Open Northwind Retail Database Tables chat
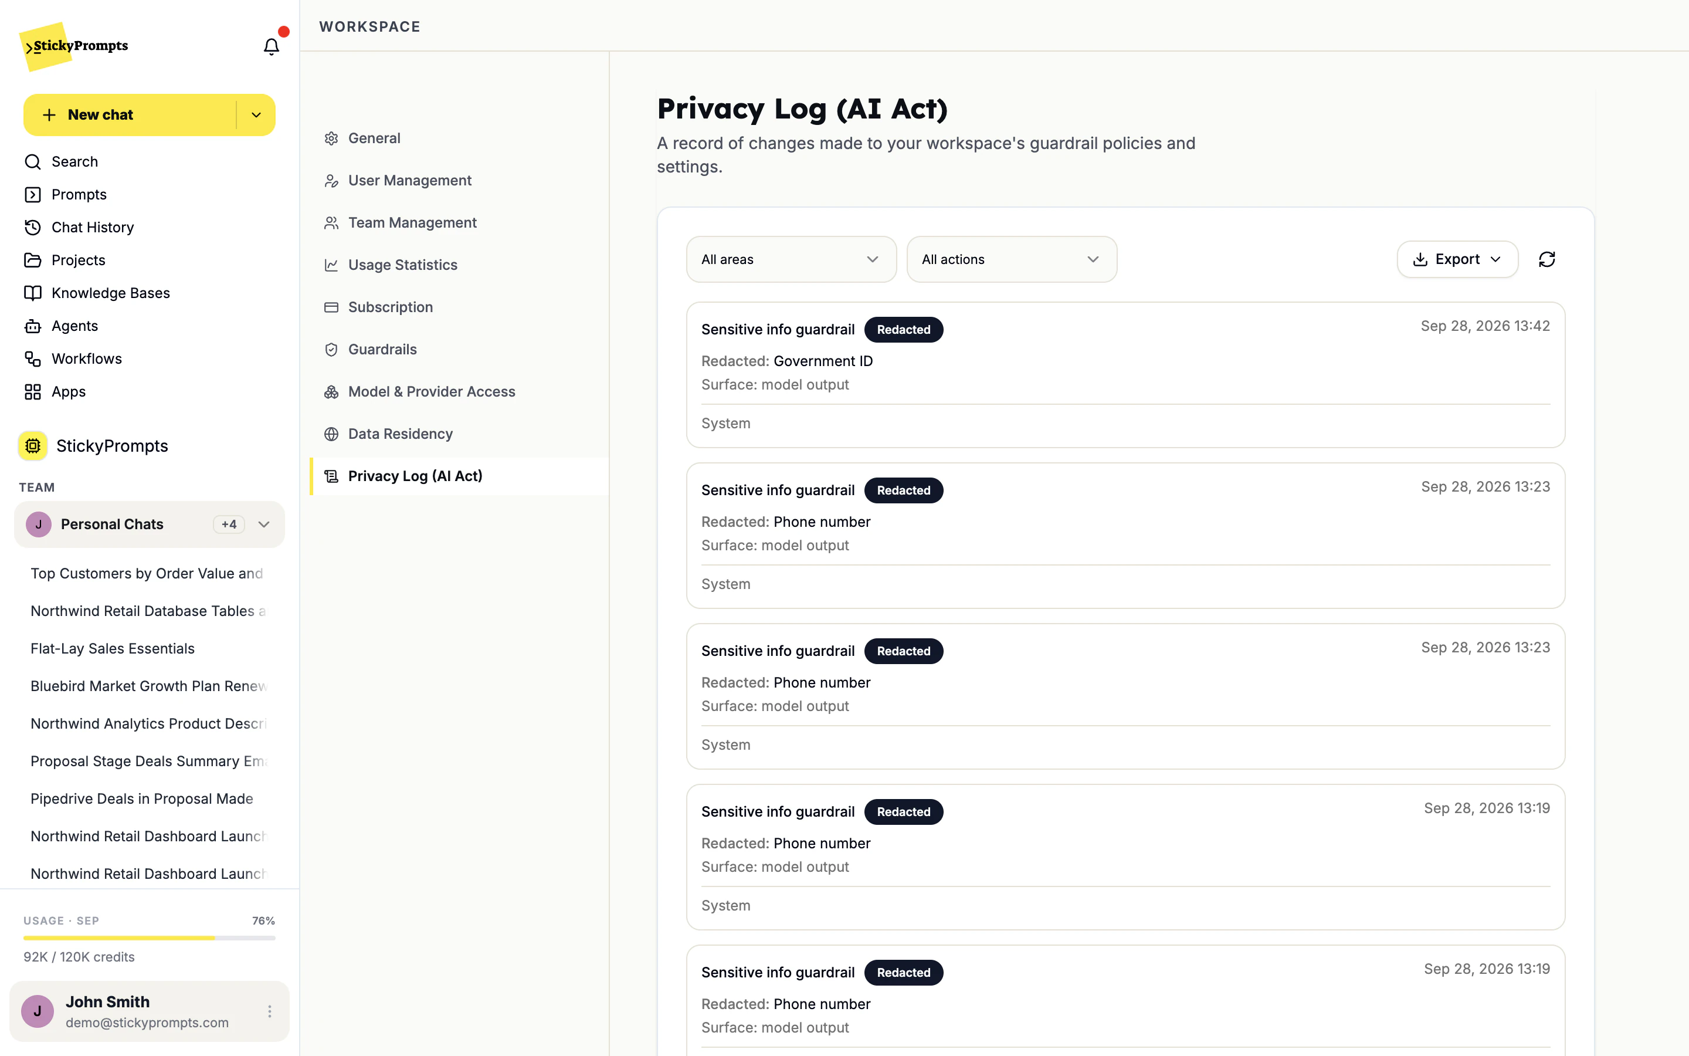This screenshot has width=1689, height=1056. pos(148,611)
